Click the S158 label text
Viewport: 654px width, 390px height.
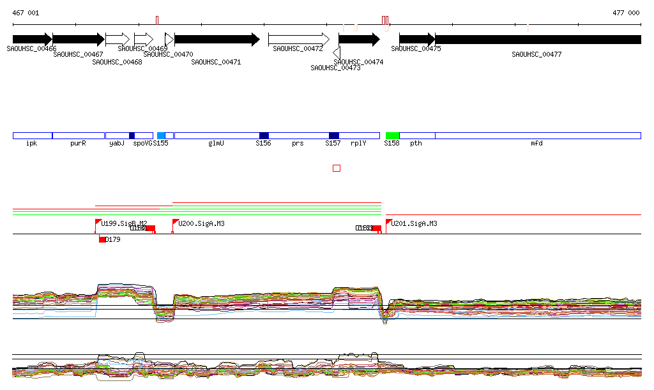[392, 144]
